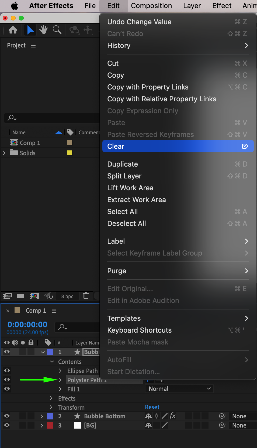Viewport: 257px width, 448px height.
Task: Click the trash icon in Project panel
Action: tap(86, 296)
